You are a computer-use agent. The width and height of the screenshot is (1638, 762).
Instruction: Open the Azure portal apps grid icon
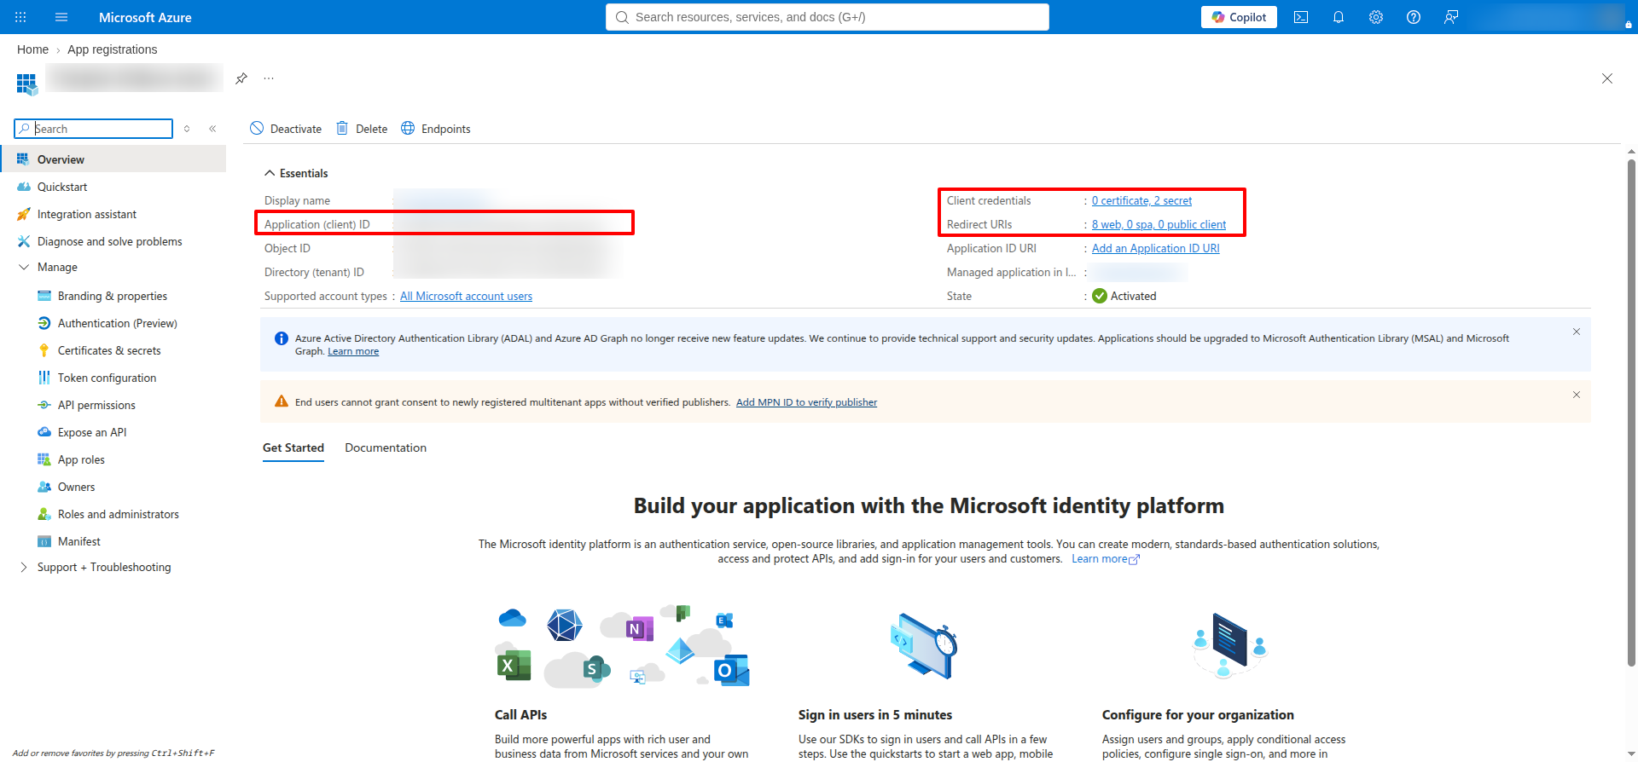(x=20, y=17)
